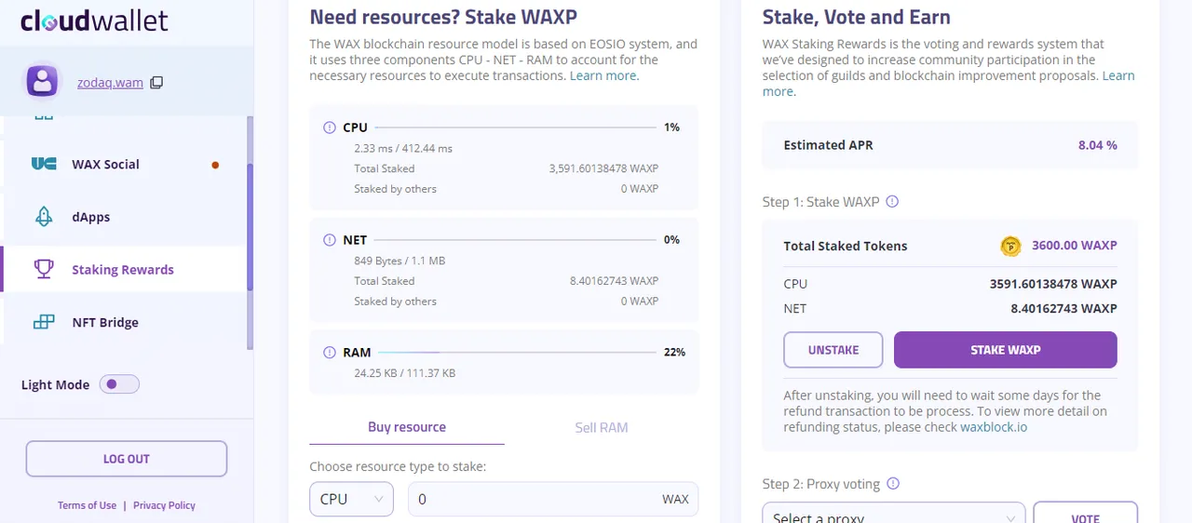Click the NET info icon

click(329, 240)
